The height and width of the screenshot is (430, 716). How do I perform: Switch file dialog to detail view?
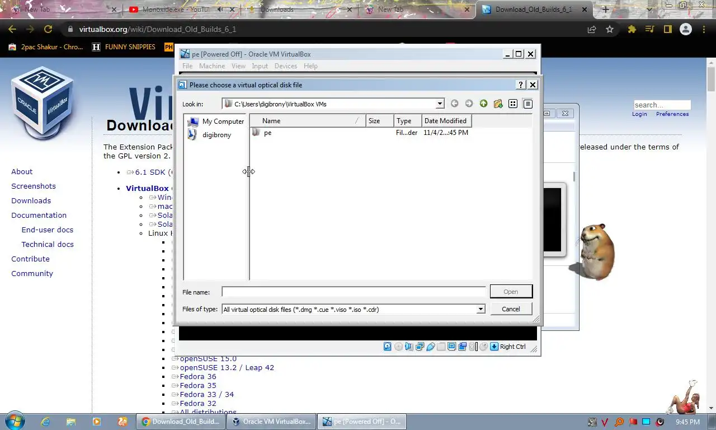[x=527, y=104]
